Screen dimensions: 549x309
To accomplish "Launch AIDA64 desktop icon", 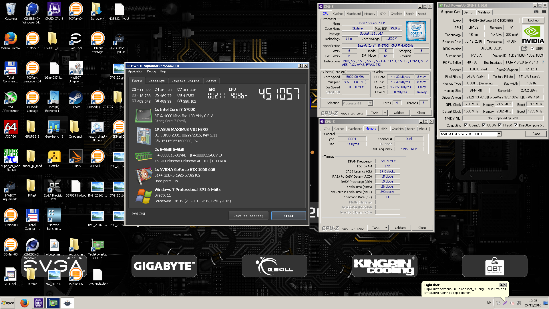I will (11, 129).
